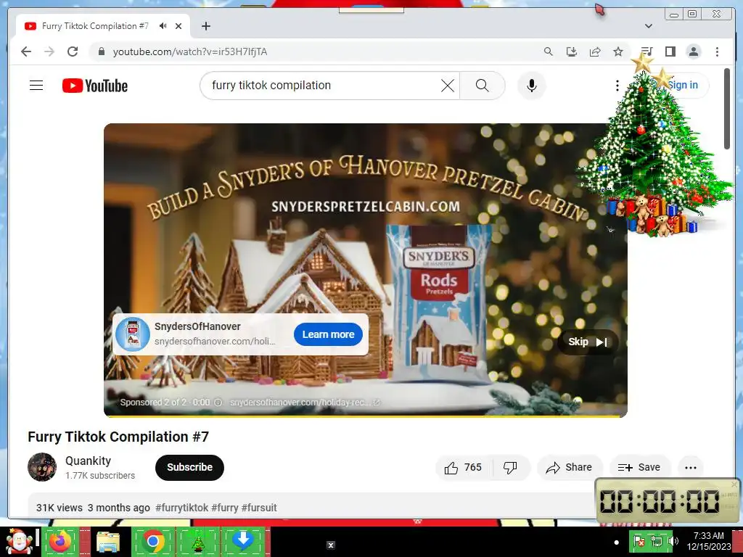Screen dimensions: 743x557
Task: Select the Furry Tiktok Compilation #7 tab
Action: click(x=95, y=26)
